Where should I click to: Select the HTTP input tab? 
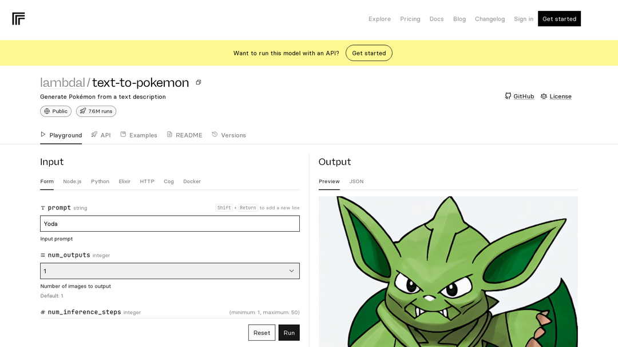pyautogui.click(x=147, y=181)
